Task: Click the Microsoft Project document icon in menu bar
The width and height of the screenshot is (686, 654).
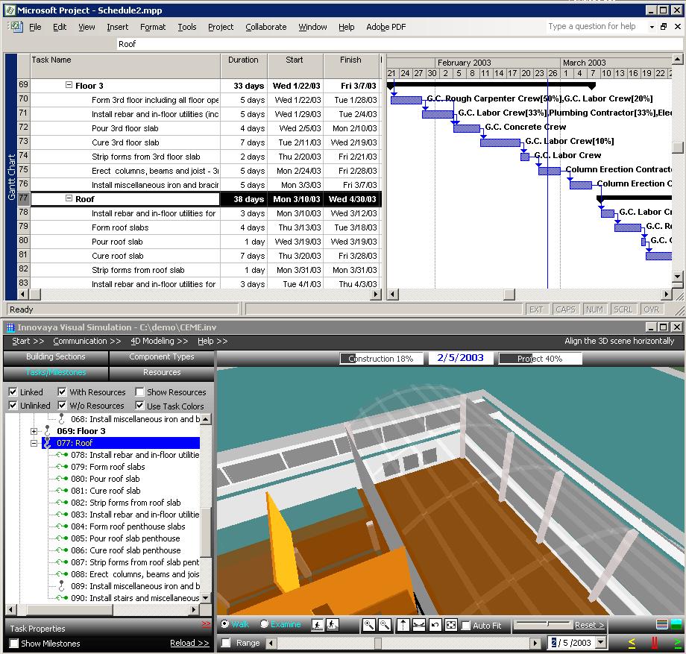Action: pos(17,27)
